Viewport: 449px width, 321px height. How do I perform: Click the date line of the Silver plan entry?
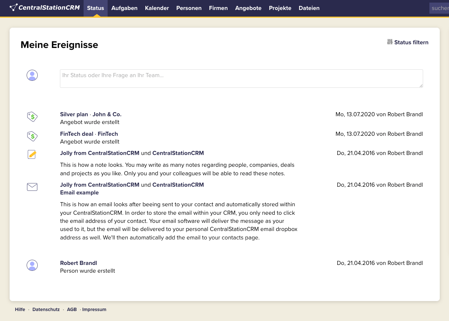[x=379, y=114]
